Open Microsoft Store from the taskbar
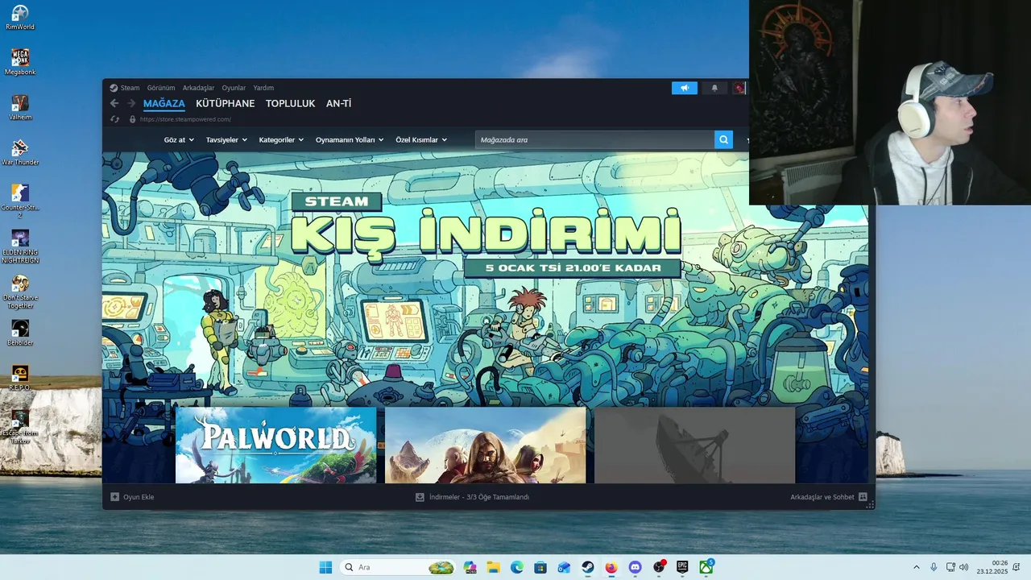This screenshot has width=1031, height=580. click(x=540, y=567)
